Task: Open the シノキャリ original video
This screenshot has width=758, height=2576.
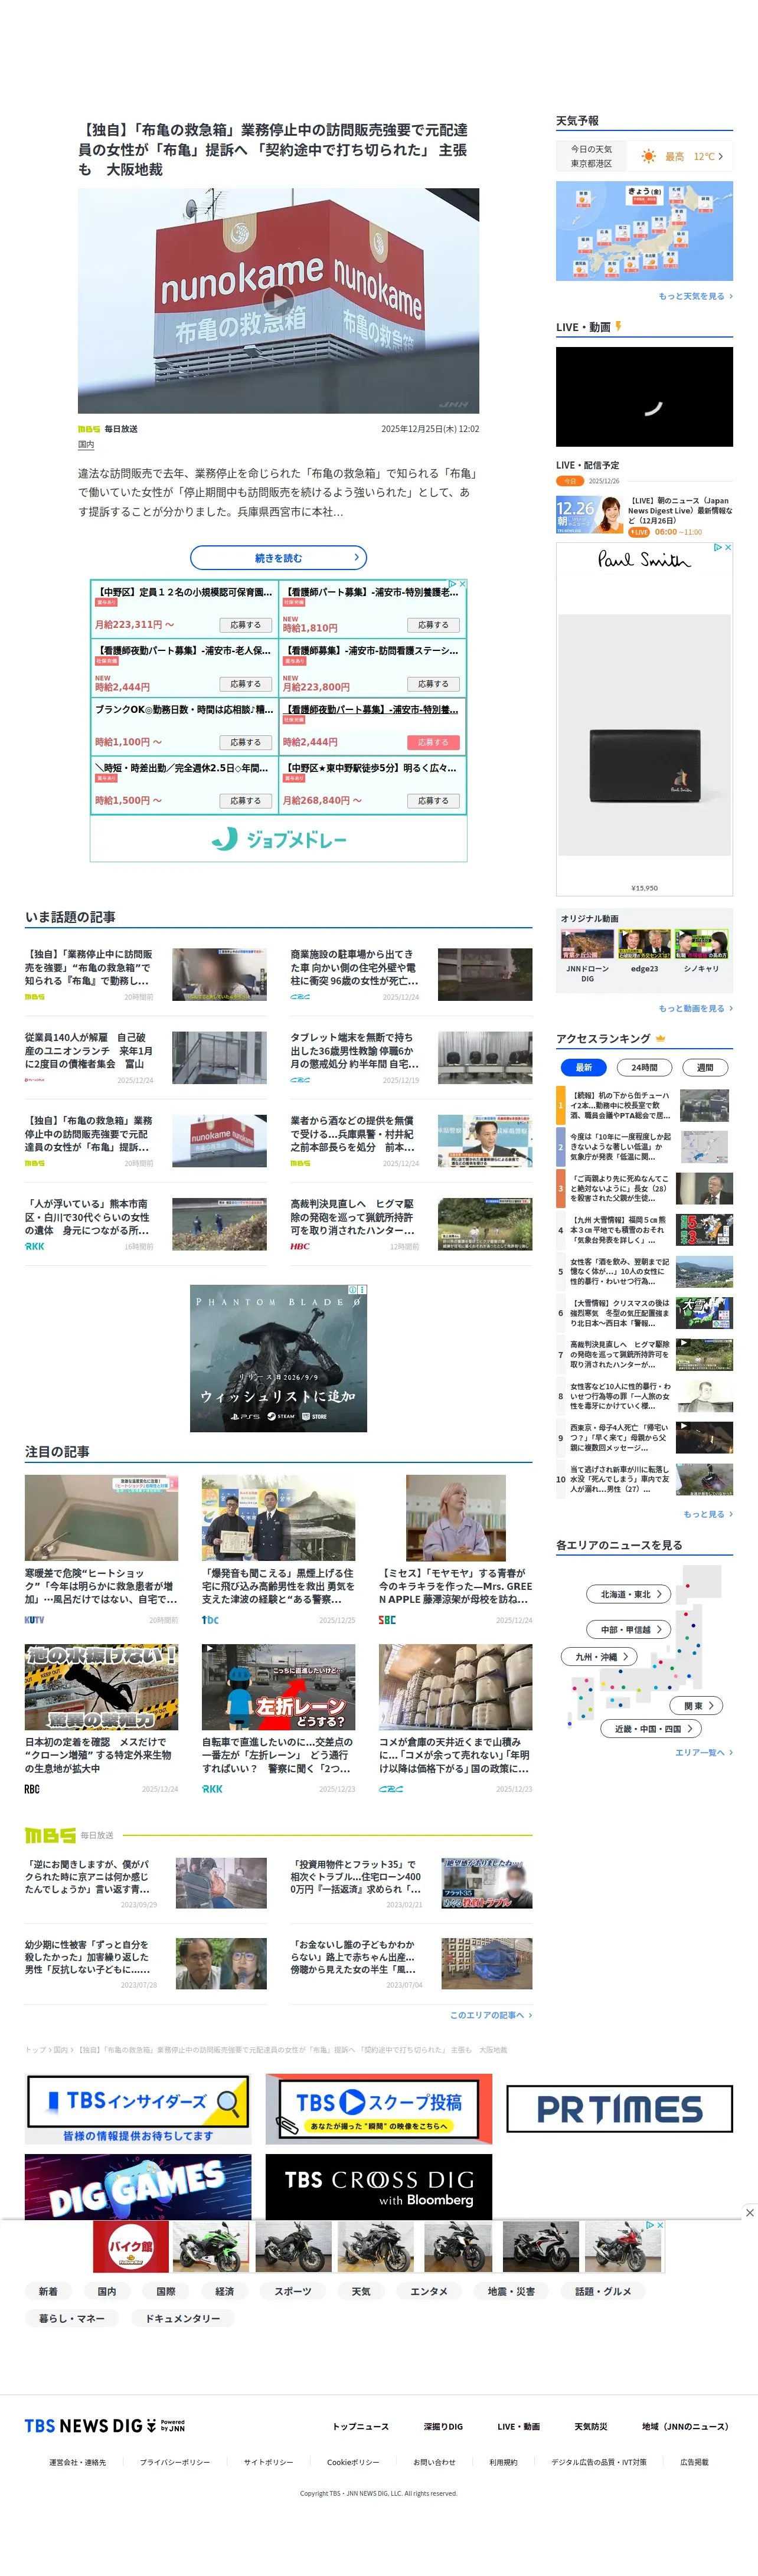Action: (701, 950)
